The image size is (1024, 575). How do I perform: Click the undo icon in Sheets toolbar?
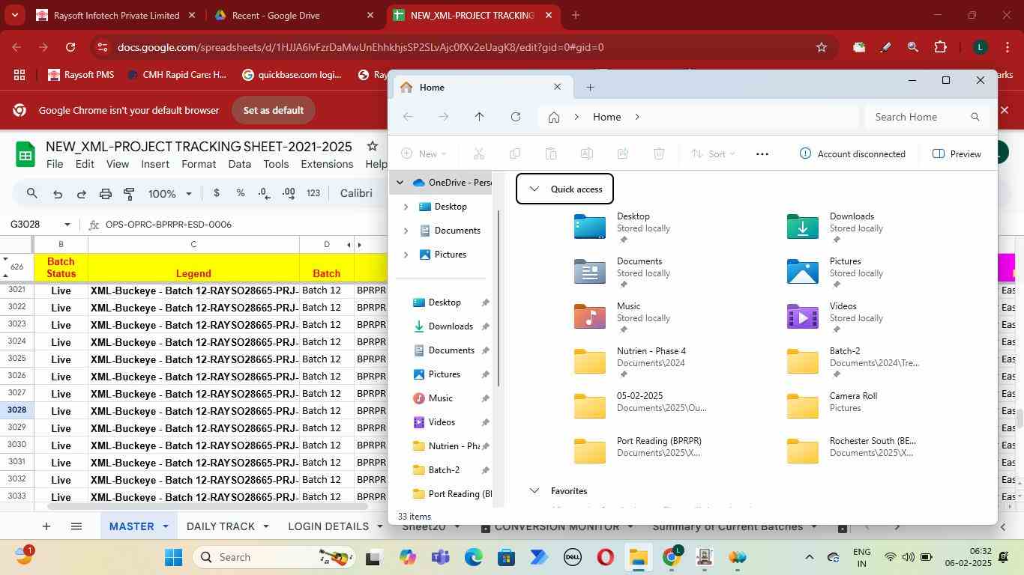click(57, 194)
